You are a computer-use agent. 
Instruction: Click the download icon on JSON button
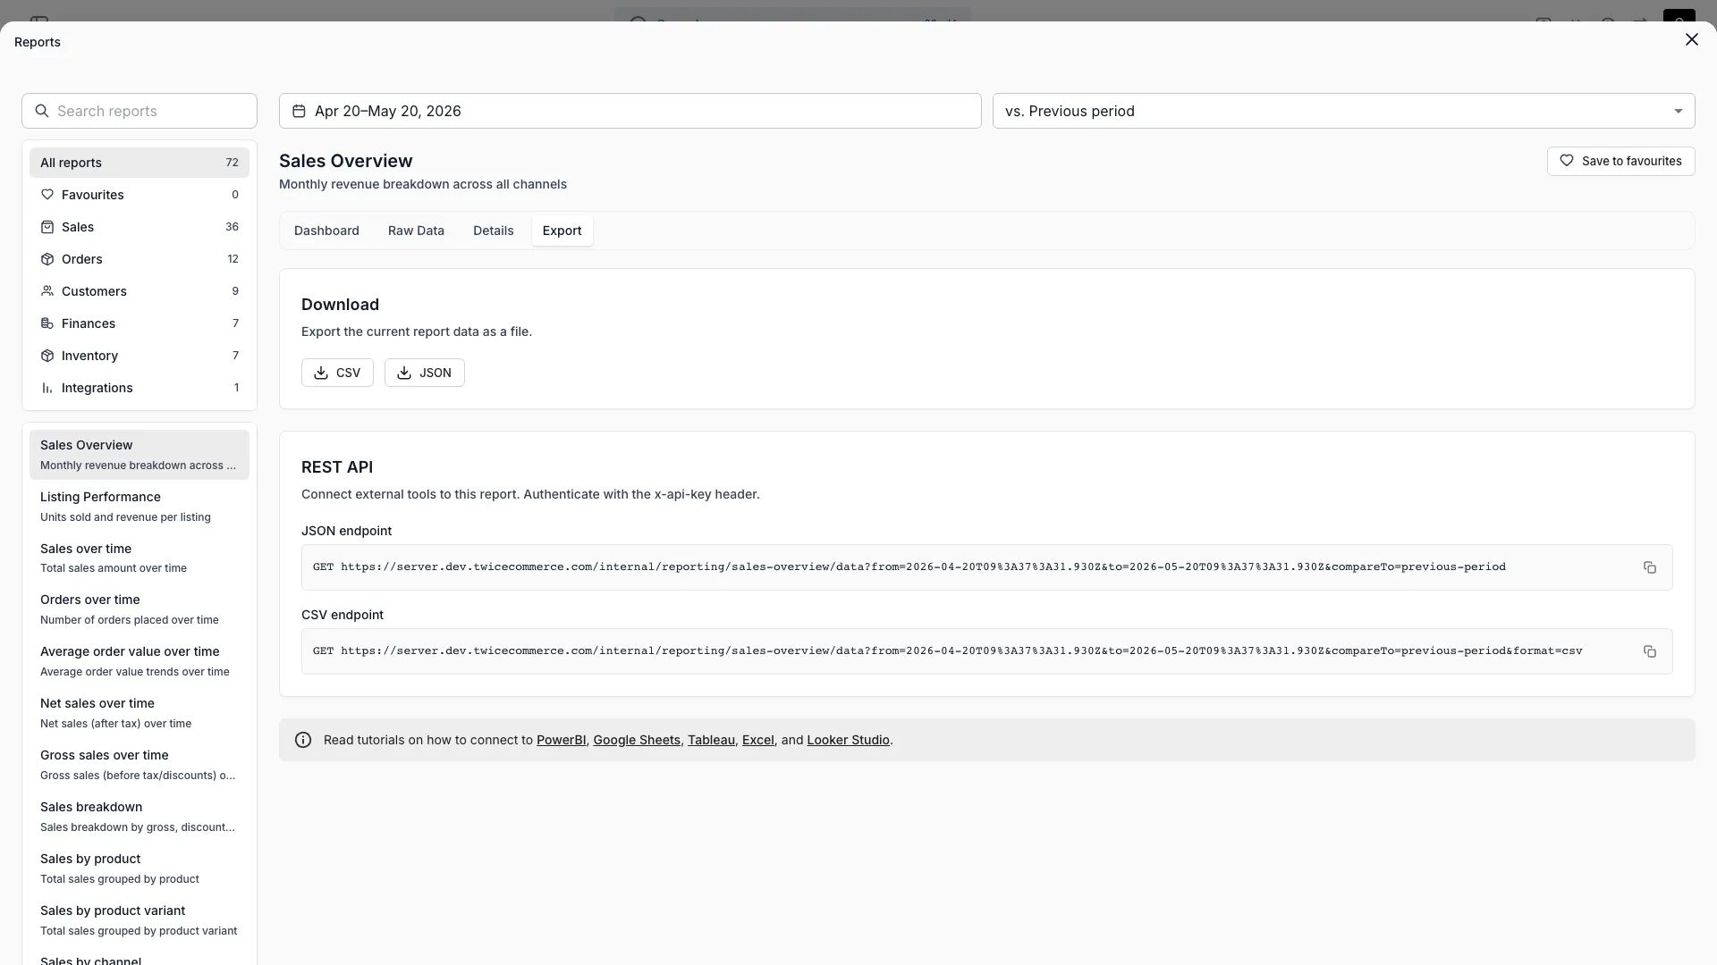click(404, 373)
